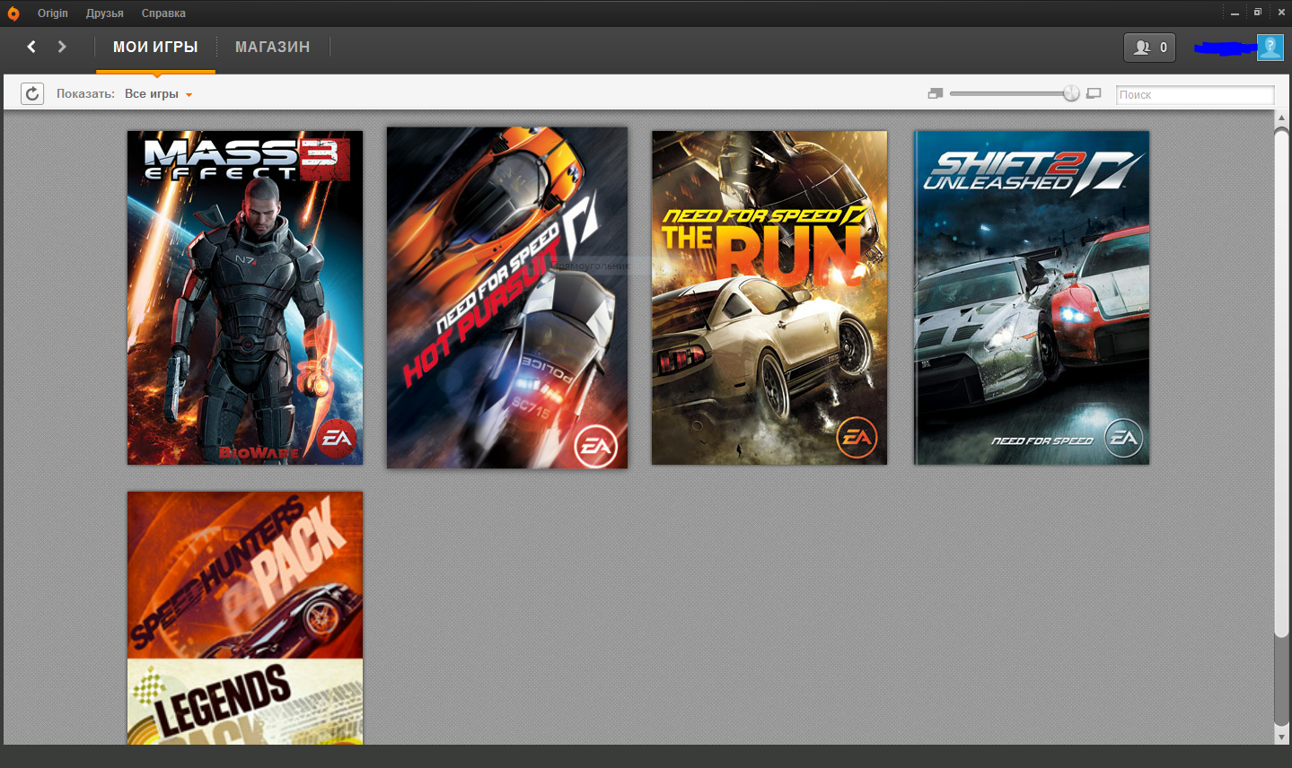Switch to the МАГАЗИН tab
This screenshot has height=768, width=1292.
(x=272, y=47)
